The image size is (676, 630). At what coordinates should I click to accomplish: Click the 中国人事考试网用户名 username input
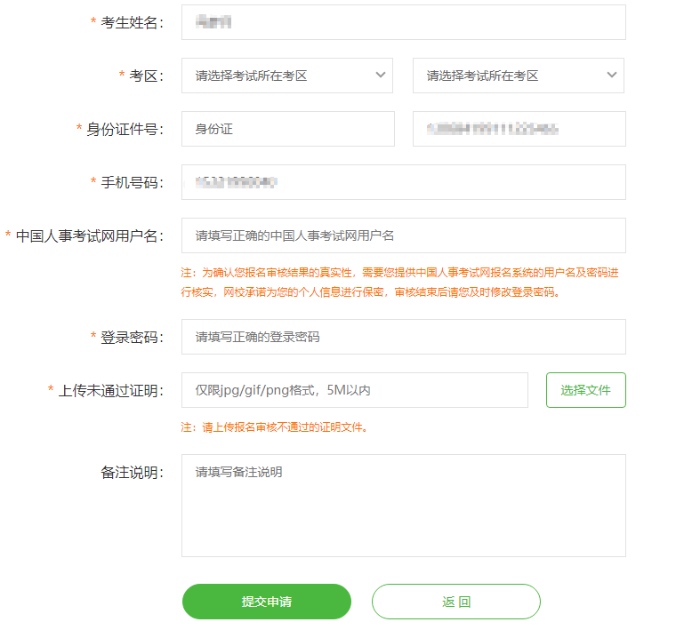point(403,235)
